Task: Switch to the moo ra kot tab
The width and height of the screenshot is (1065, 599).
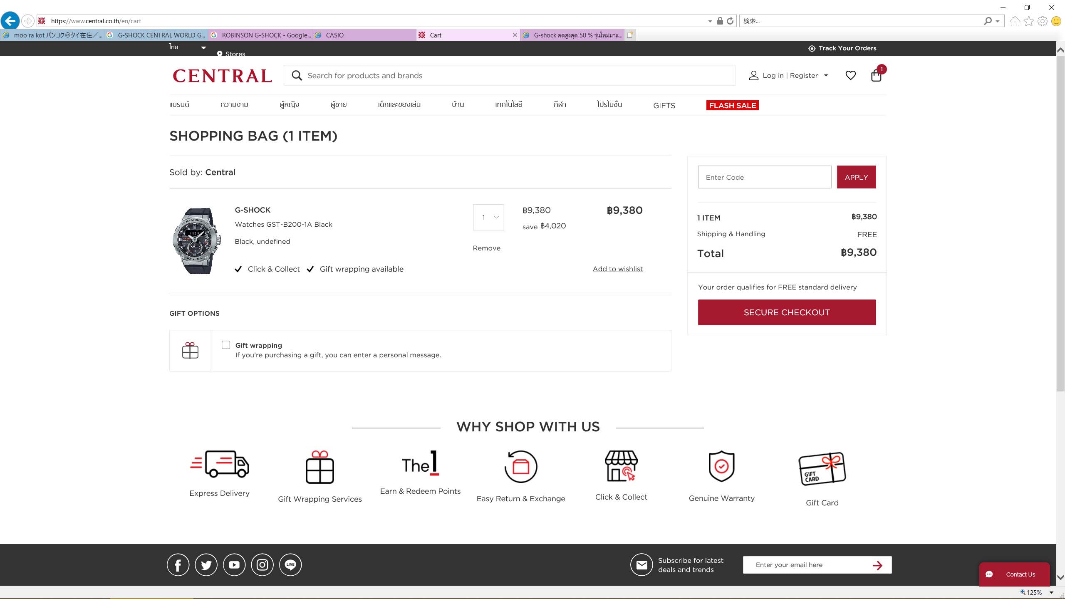Action: (x=52, y=35)
